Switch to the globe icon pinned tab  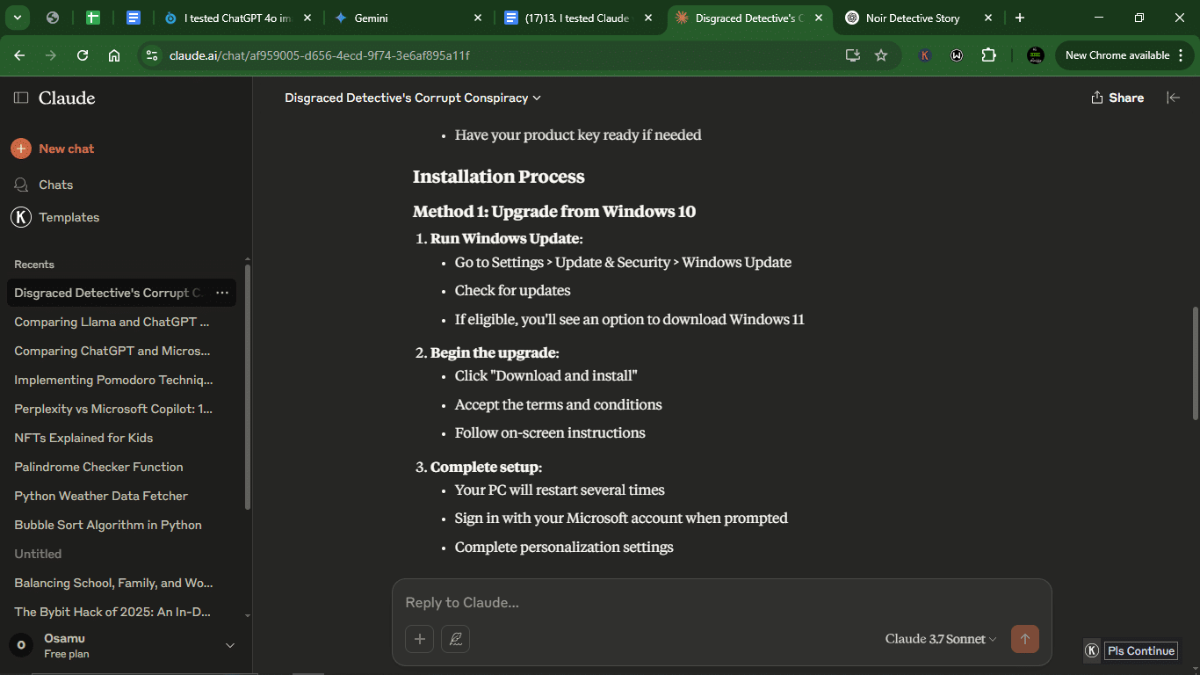pyautogui.click(x=53, y=18)
